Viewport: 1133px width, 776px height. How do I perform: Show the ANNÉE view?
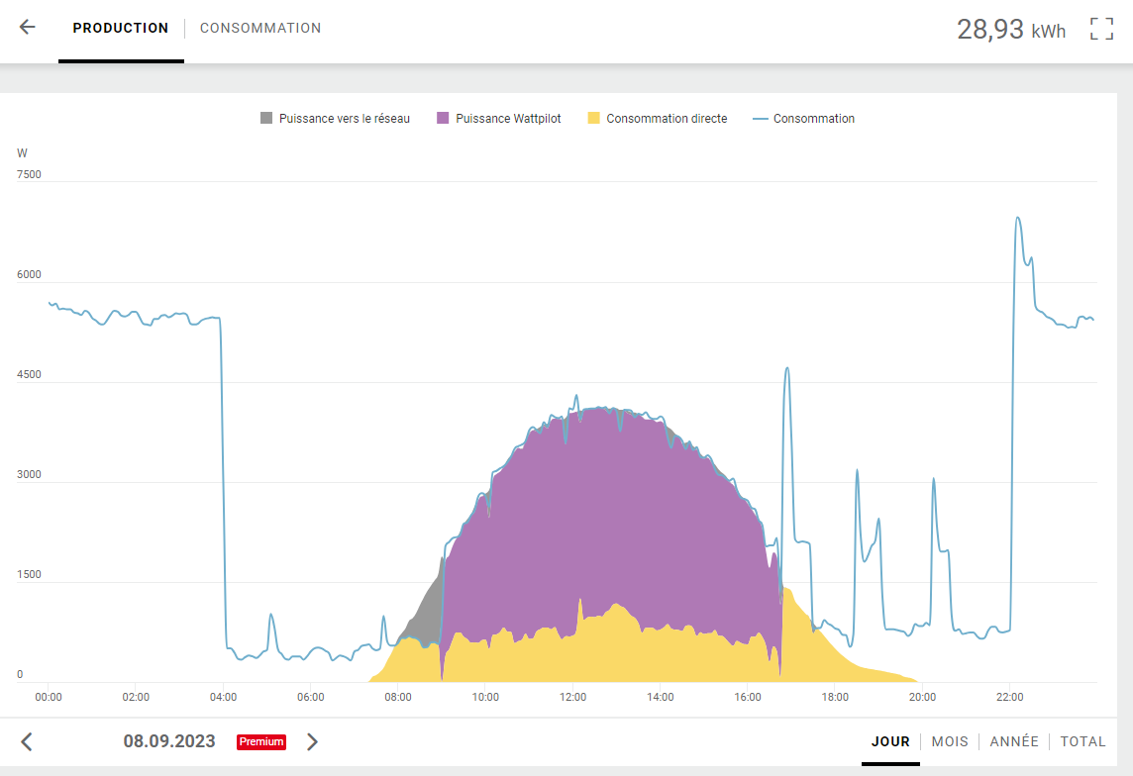point(1014,741)
